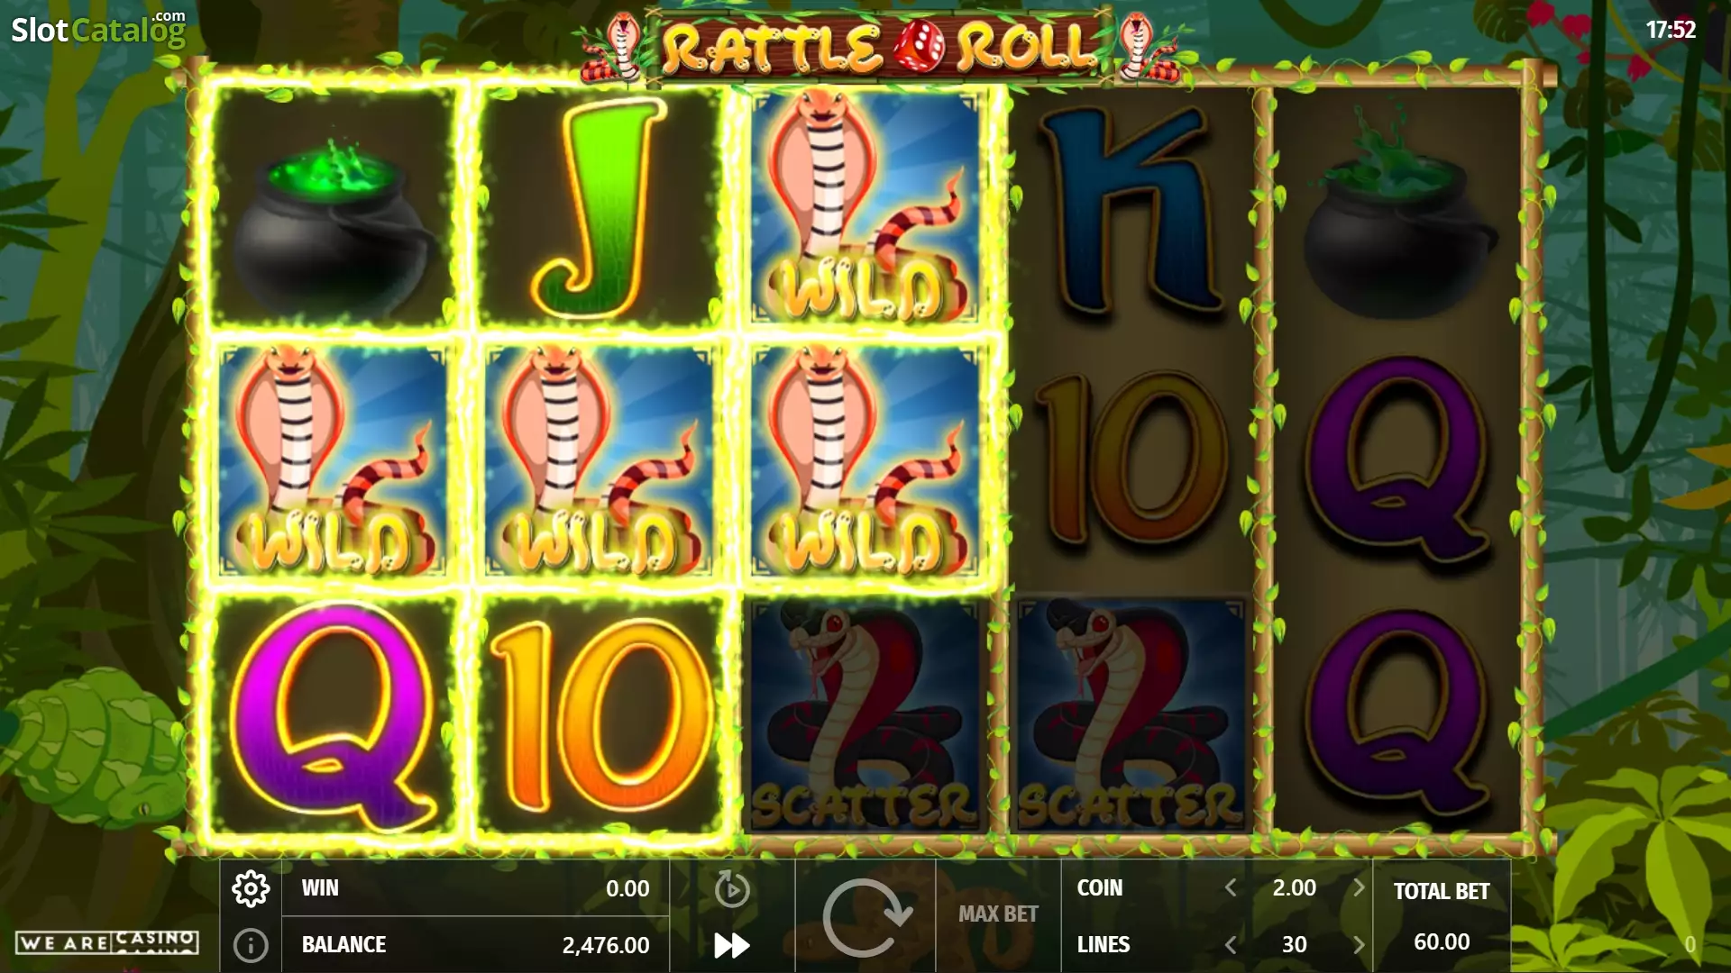Increase coin value with right arrow

click(1358, 887)
